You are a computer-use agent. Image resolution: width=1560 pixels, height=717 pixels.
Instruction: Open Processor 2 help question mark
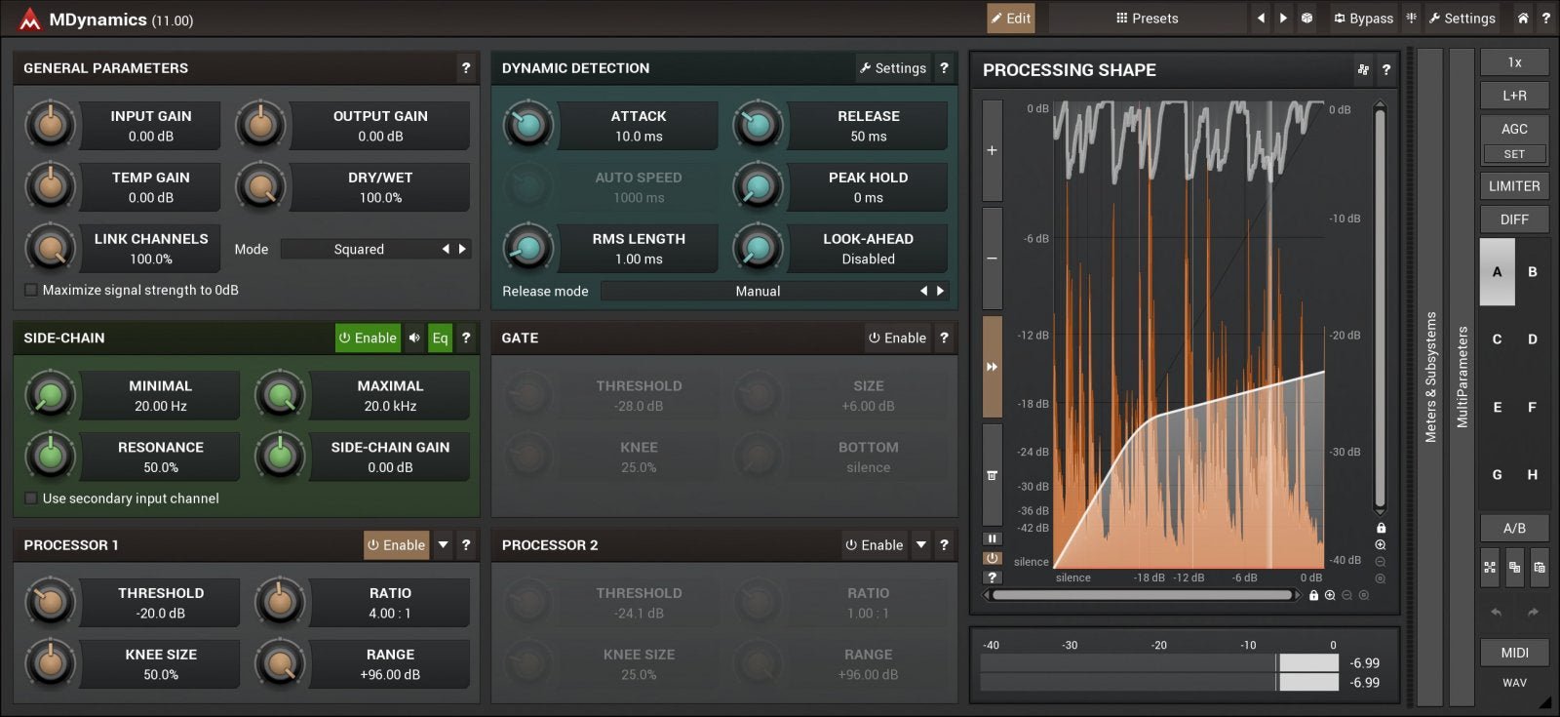(944, 545)
